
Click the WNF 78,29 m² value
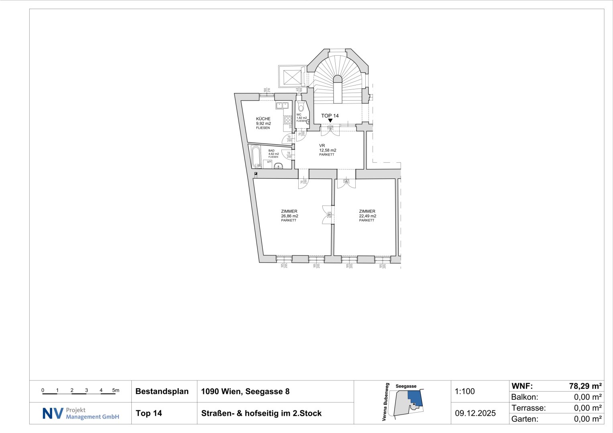585,386
